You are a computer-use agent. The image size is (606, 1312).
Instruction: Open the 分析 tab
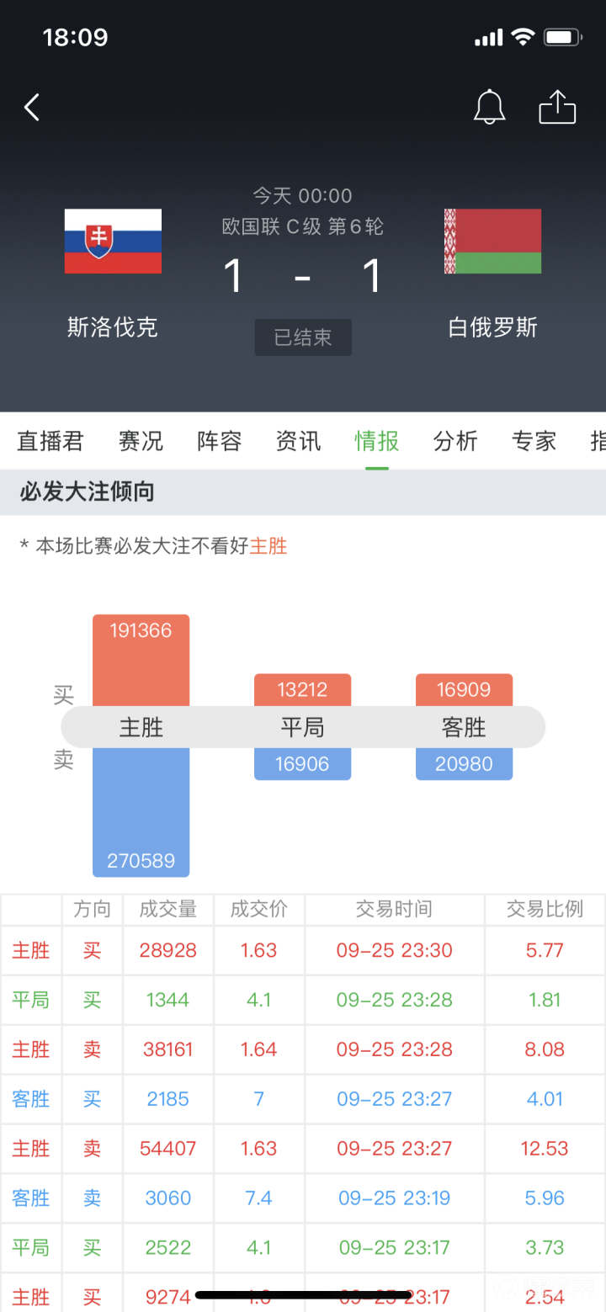click(455, 441)
